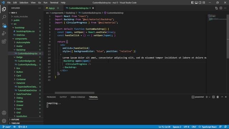Viewport: 229px width, 129px height.
Task: Open bootstrapStyles.css file
Action: (26, 31)
